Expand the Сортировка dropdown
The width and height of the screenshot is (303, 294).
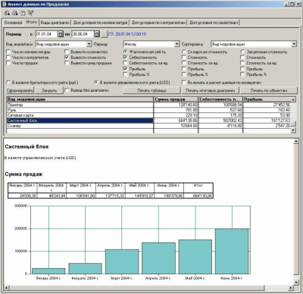pyautogui.click(x=294, y=44)
